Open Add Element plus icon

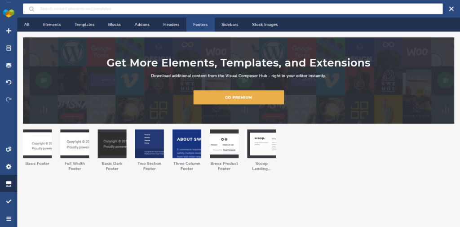9,31
